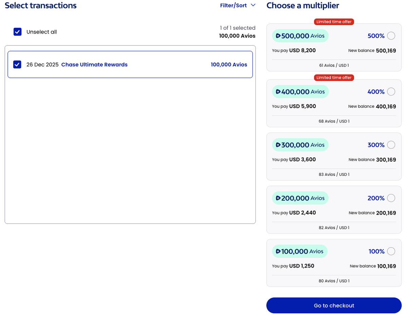Click the Limited time offer badge on the 500% card

[x=334, y=22]
